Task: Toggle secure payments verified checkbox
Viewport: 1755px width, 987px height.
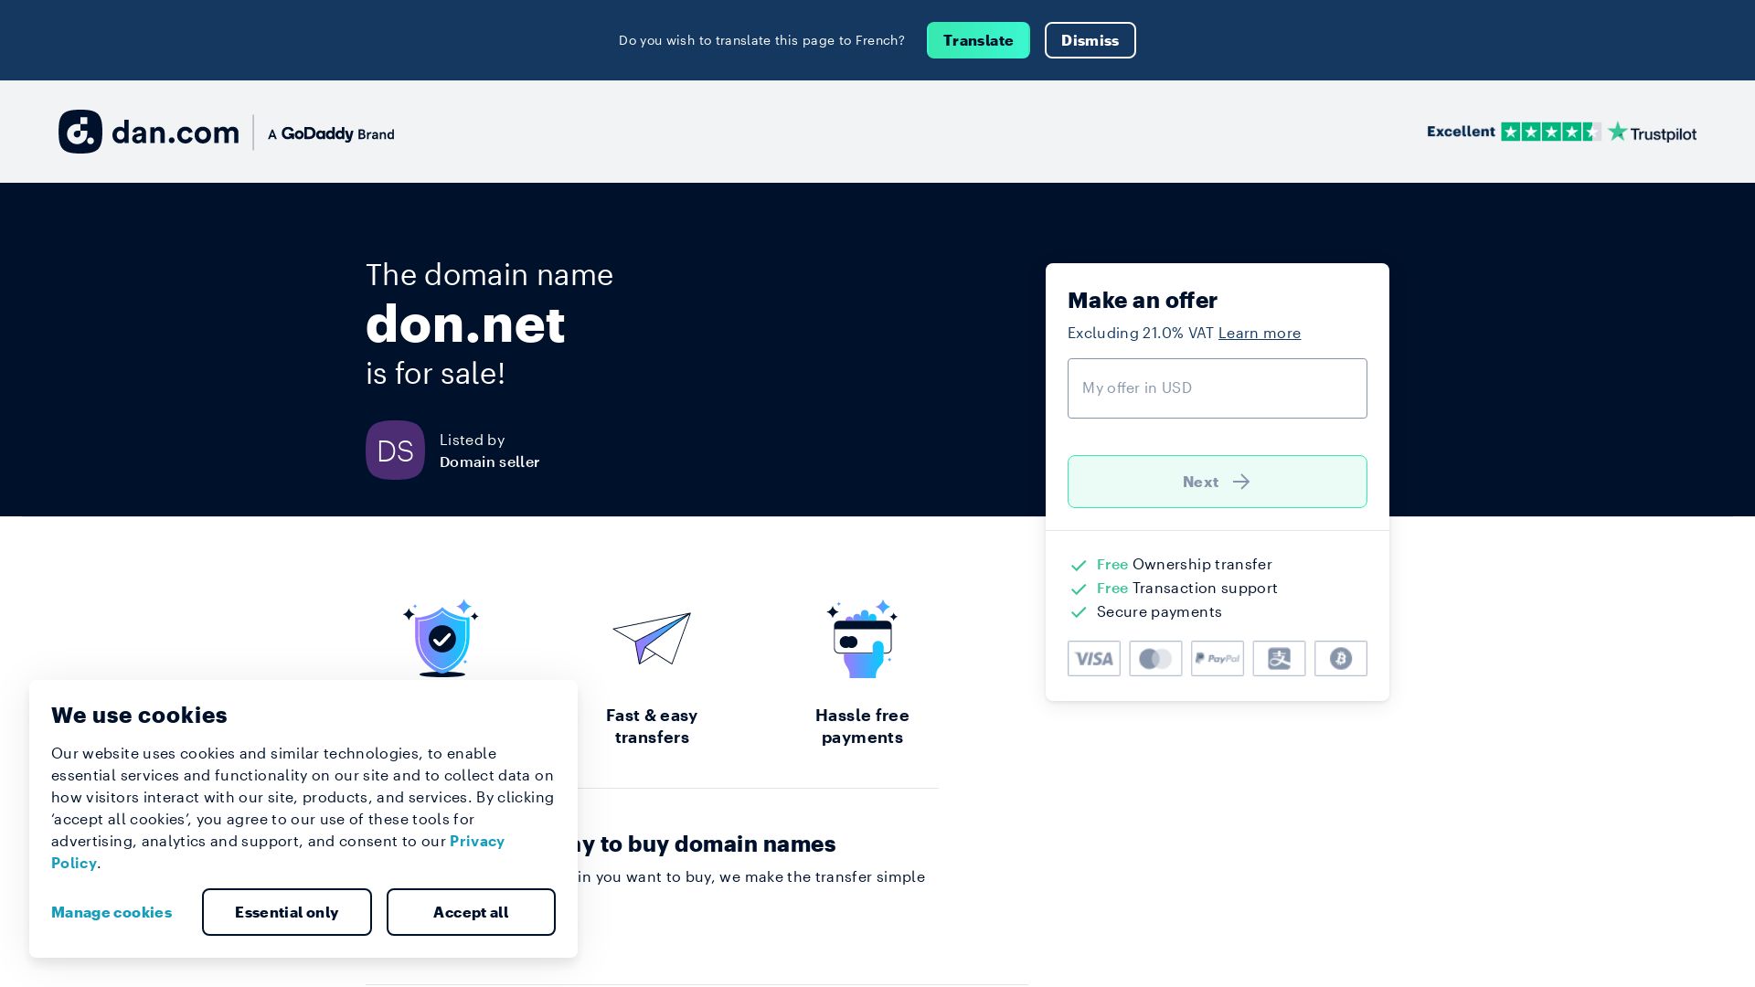Action: click(1079, 612)
